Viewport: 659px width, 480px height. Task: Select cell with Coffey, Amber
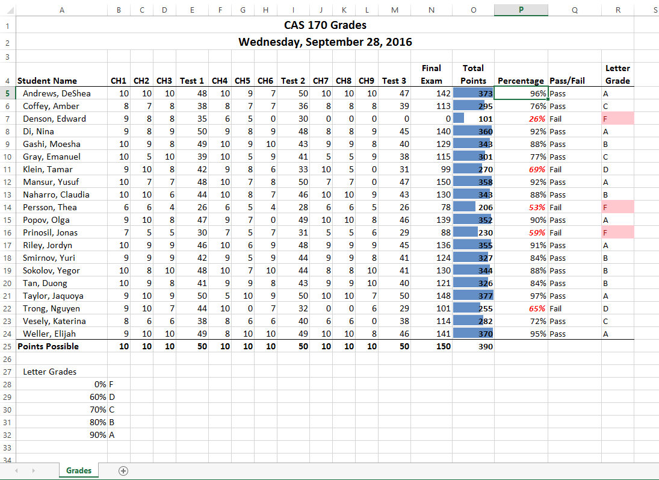click(x=61, y=106)
